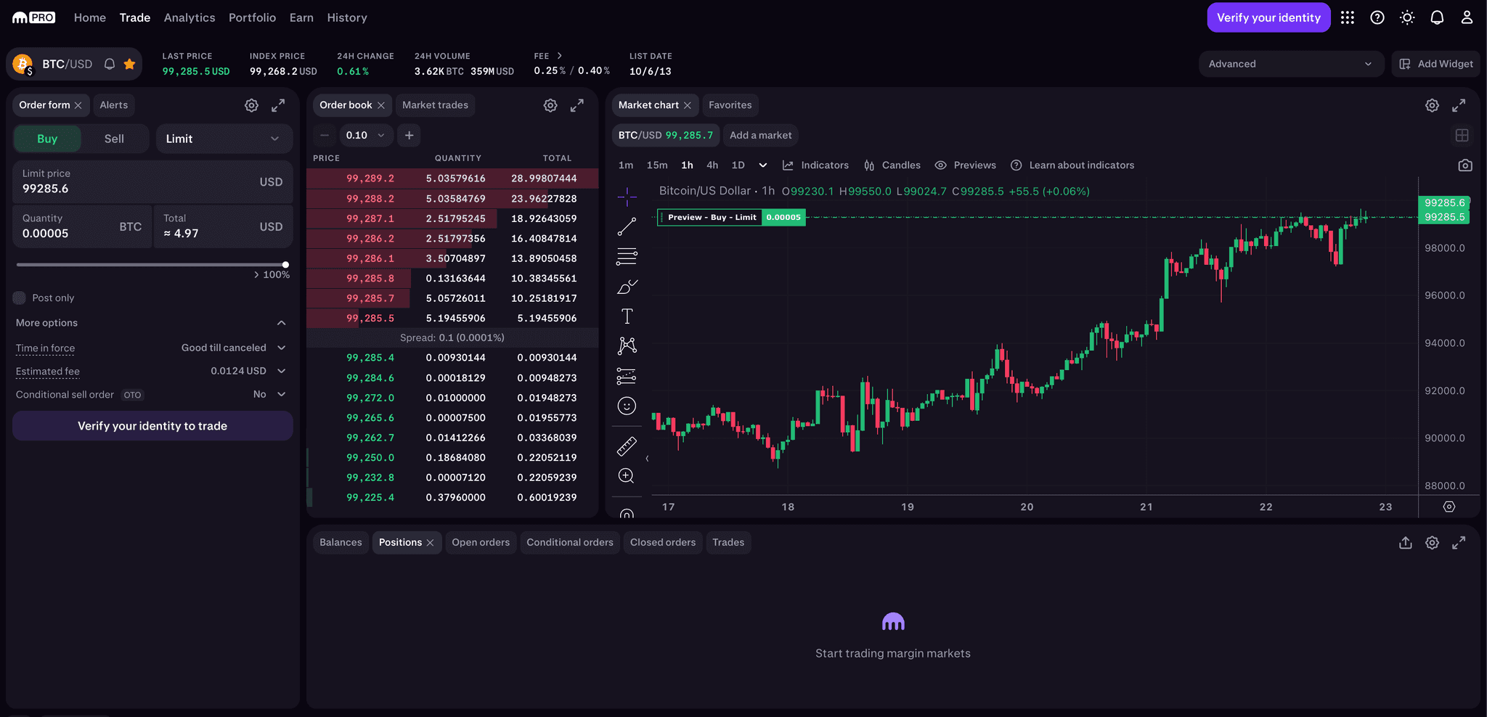1487x717 pixels.
Task: Pick the ruler measure tool
Action: click(627, 446)
